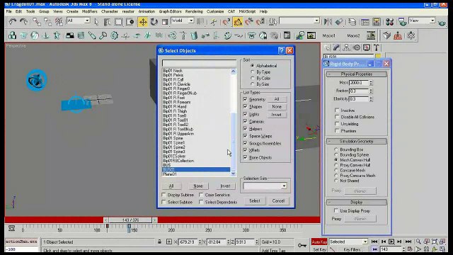The image size is (453, 255).
Task: Choose the Rectangular Selection Region icon
Action: (x=118, y=22)
